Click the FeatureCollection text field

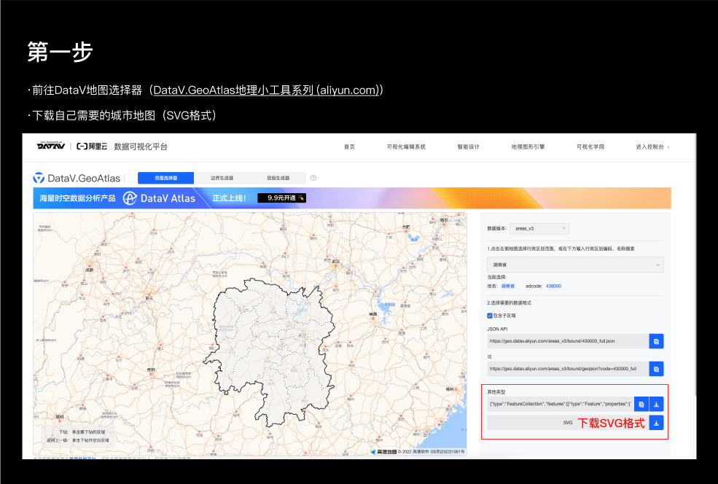click(561, 405)
